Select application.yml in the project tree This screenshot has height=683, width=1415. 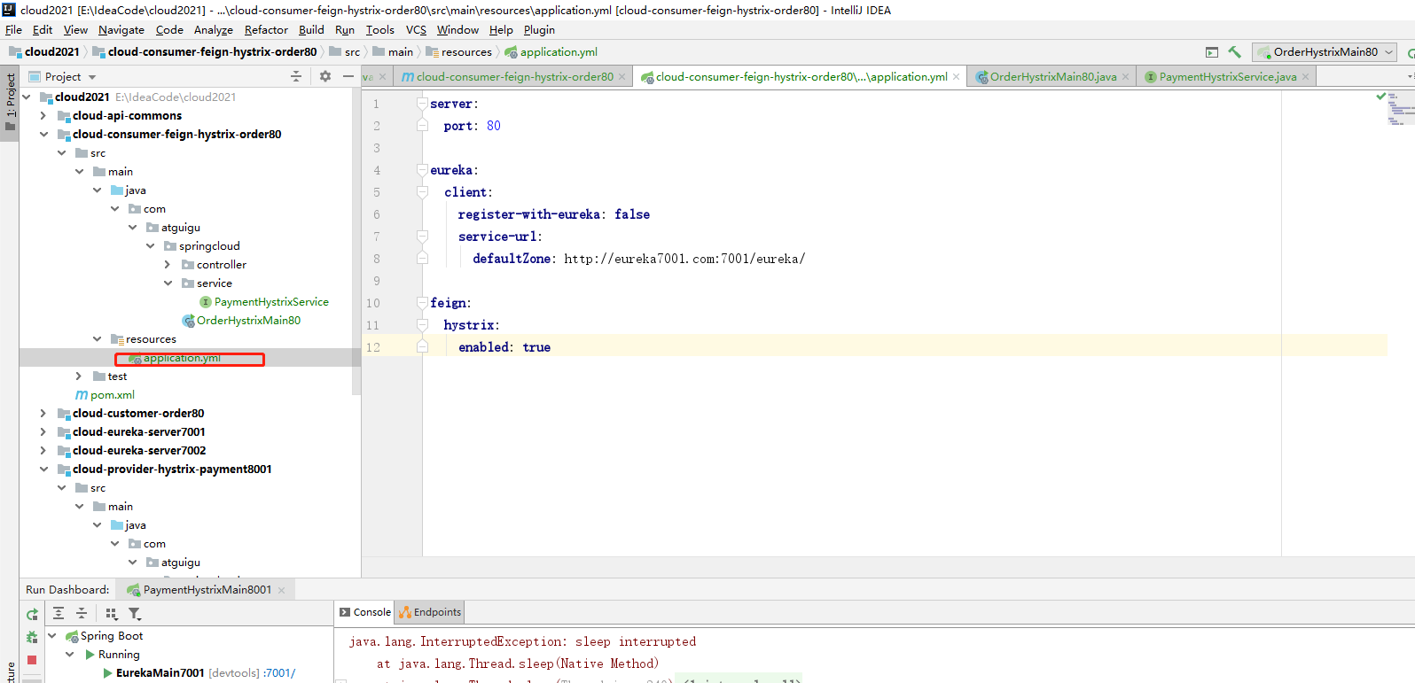click(182, 358)
